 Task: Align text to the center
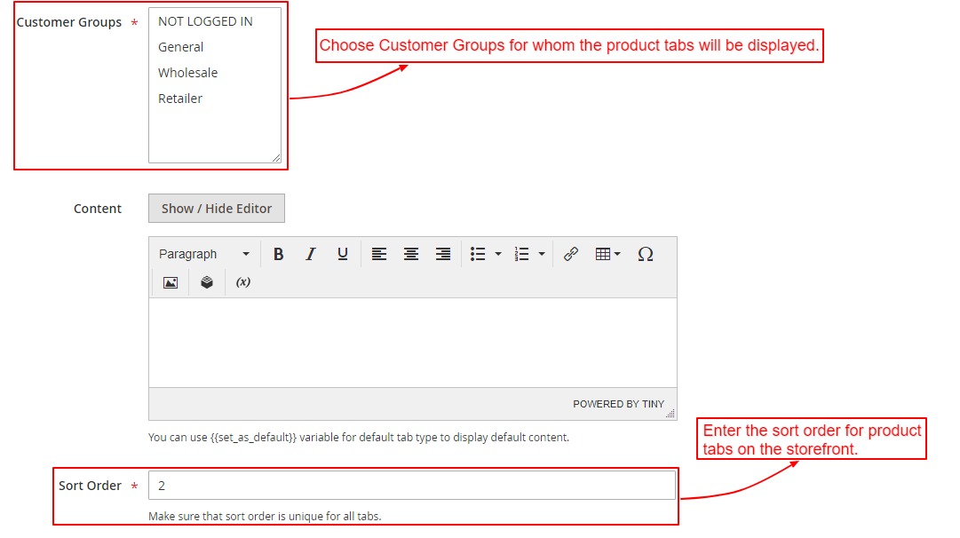click(411, 254)
